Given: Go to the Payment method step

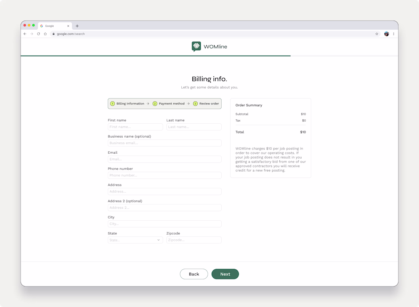Looking at the screenshot, I should point(169,103).
